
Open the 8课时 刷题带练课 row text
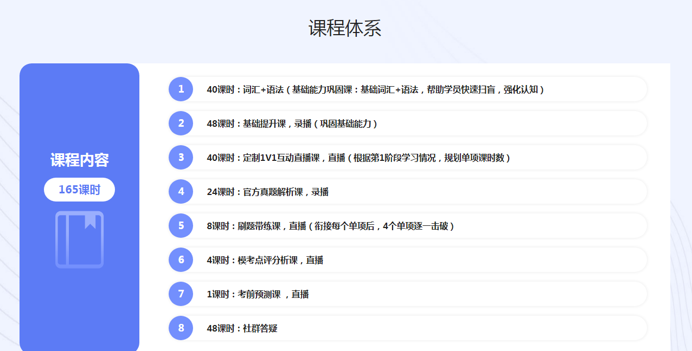pyautogui.click(x=330, y=226)
